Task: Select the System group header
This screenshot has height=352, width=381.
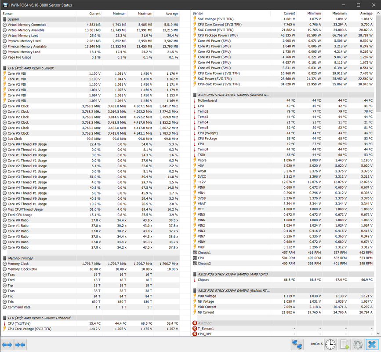Action: pyautogui.click(x=91, y=19)
